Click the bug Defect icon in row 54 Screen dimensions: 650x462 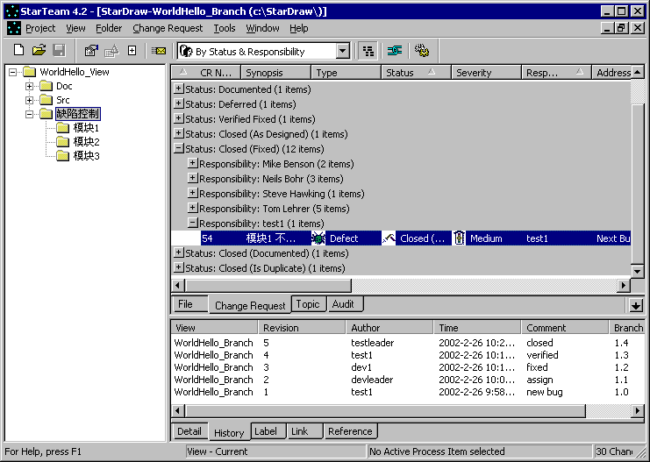point(318,238)
